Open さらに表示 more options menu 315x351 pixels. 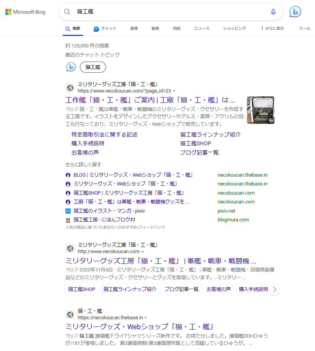point(272,28)
